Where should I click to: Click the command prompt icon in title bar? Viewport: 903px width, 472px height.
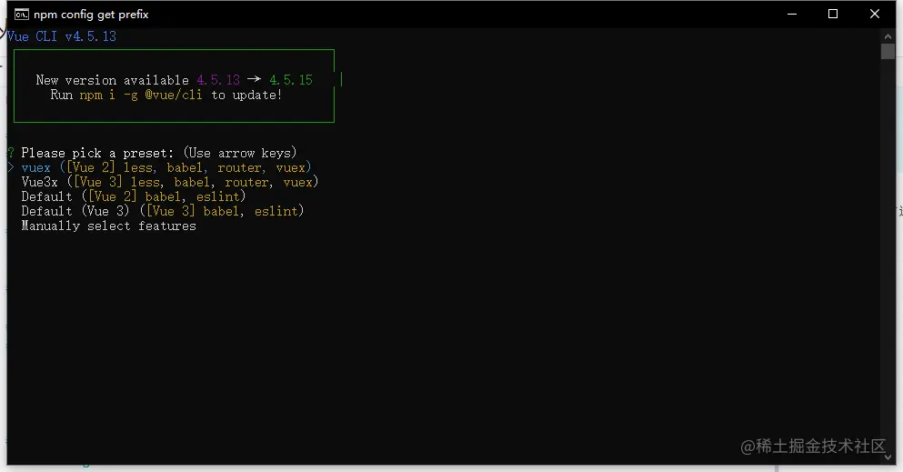coord(21,15)
